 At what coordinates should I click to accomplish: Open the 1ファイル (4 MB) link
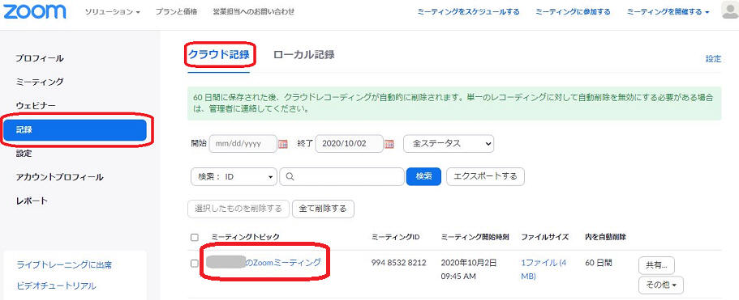[x=543, y=269]
